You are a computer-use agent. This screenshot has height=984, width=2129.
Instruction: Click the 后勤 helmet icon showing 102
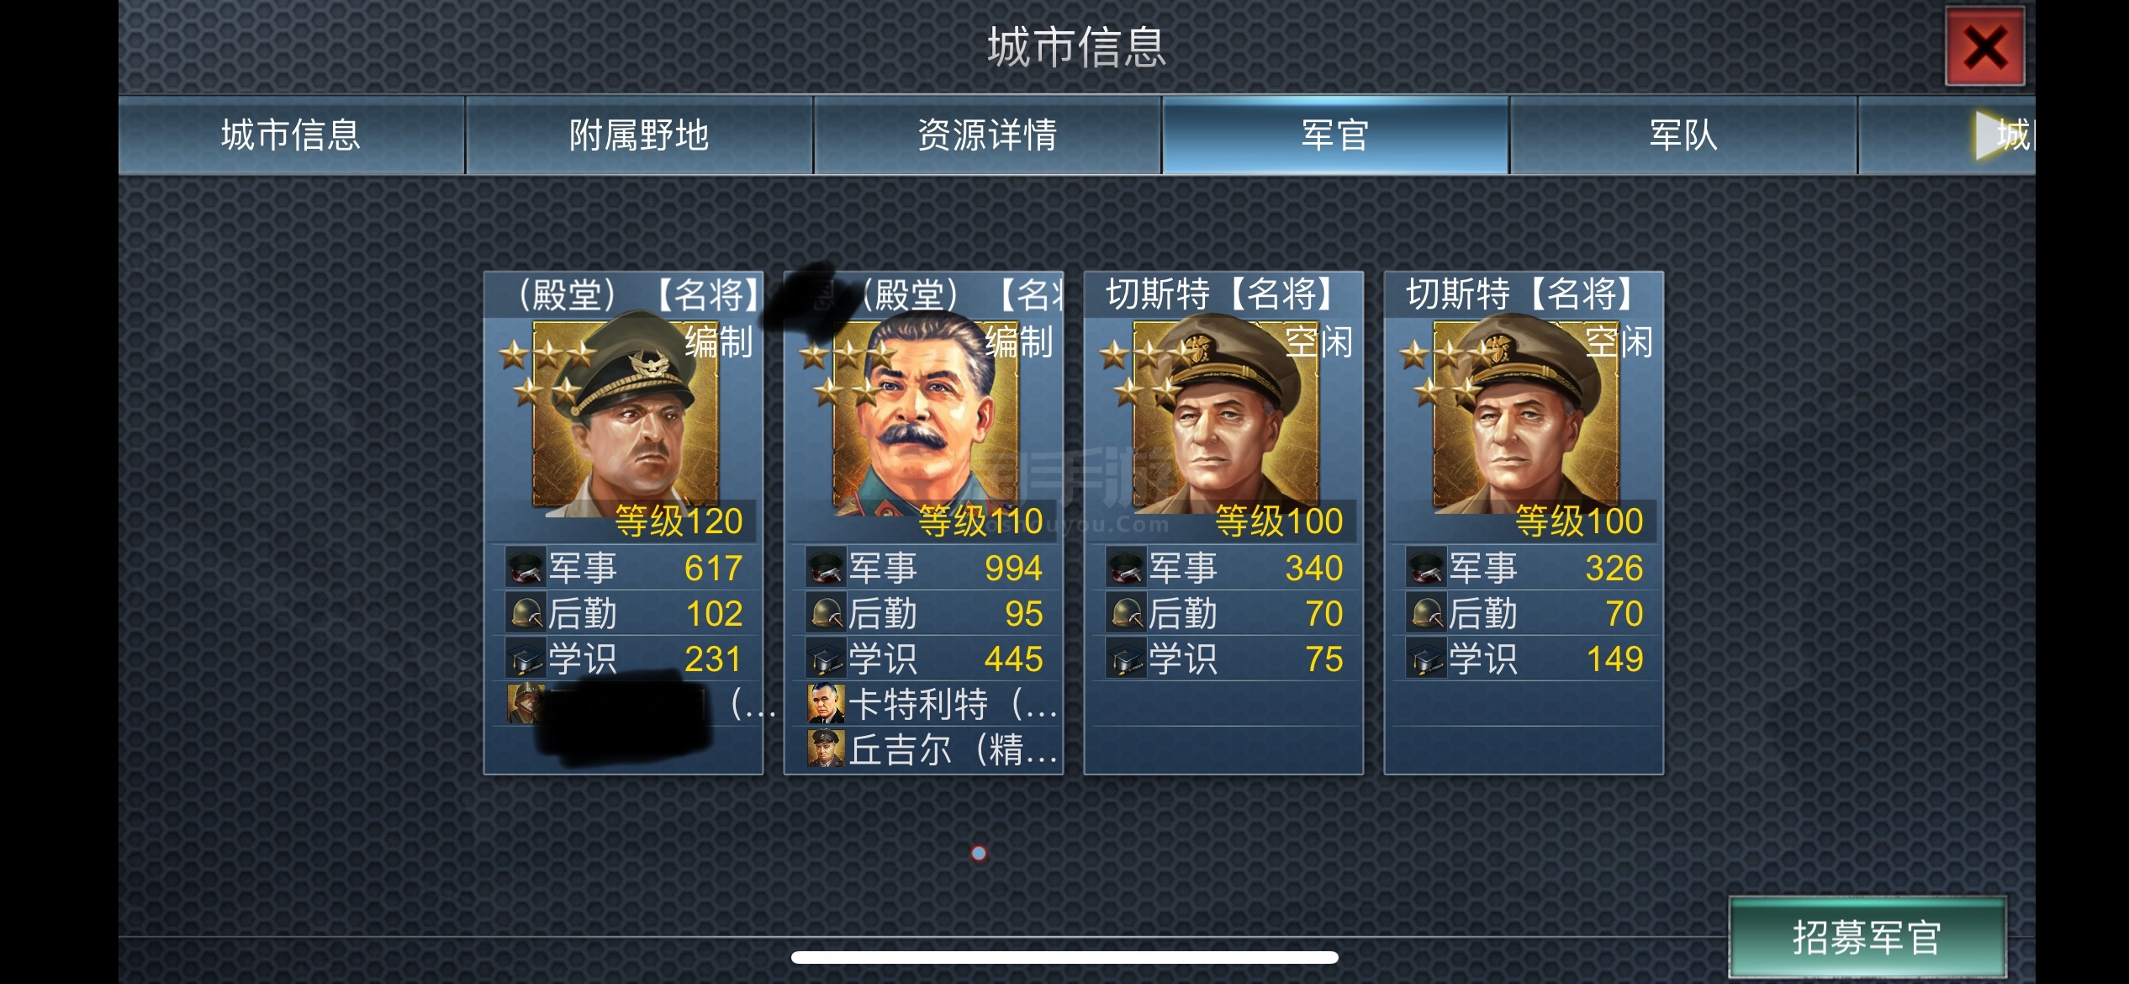coord(525,613)
